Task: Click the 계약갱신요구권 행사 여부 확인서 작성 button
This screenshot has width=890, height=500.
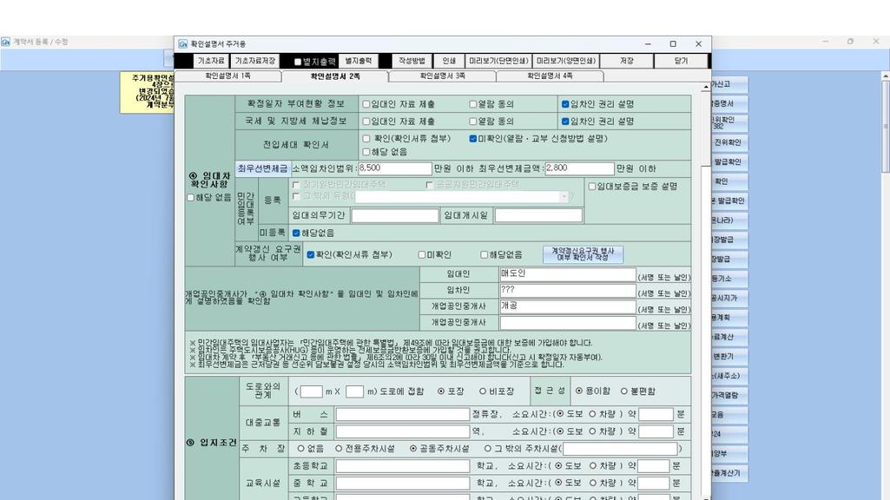Action: [x=583, y=254]
